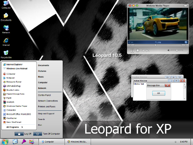Click the 8:40 PM taskbar clock
193x145 pixels.
[x=184, y=142]
